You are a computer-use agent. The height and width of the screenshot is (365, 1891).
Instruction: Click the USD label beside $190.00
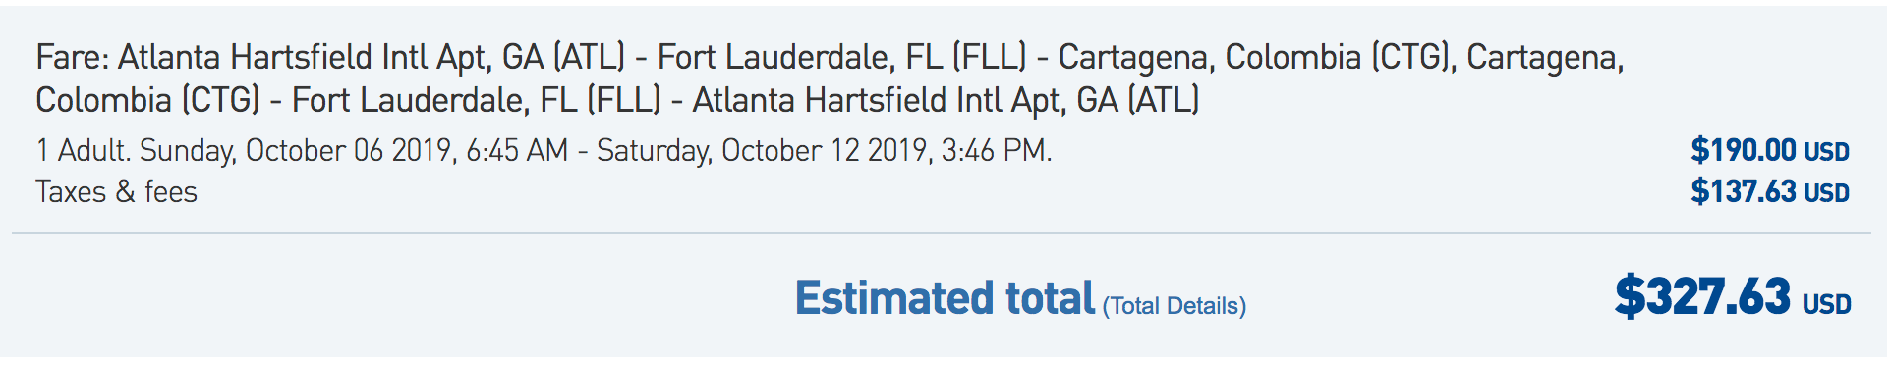(1826, 152)
